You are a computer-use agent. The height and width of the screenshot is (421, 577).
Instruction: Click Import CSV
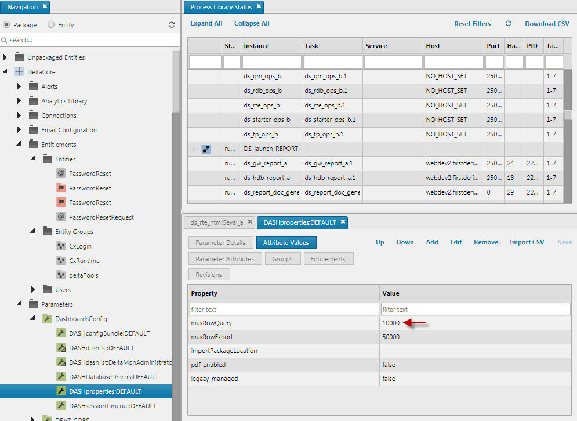(x=527, y=242)
